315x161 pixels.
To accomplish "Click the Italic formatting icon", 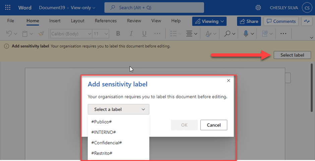I will coord(131,33).
